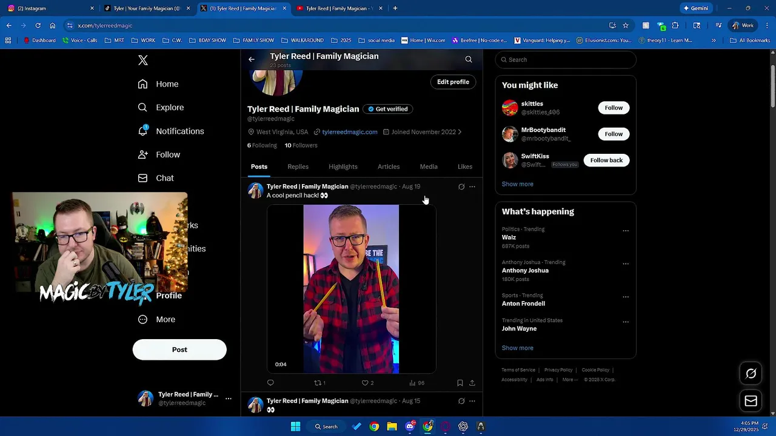
Task: Open options for John Wayne trend
Action: click(x=626, y=322)
